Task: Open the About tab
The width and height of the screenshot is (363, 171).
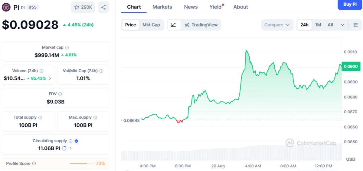Action: pyautogui.click(x=241, y=7)
